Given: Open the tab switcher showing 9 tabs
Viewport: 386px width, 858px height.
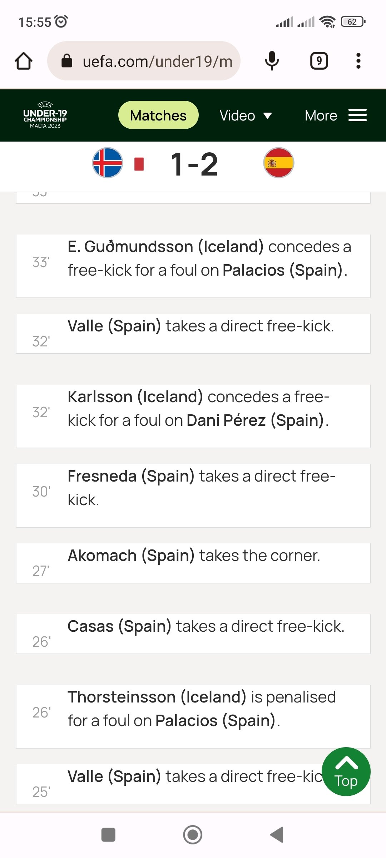Looking at the screenshot, I should (319, 61).
